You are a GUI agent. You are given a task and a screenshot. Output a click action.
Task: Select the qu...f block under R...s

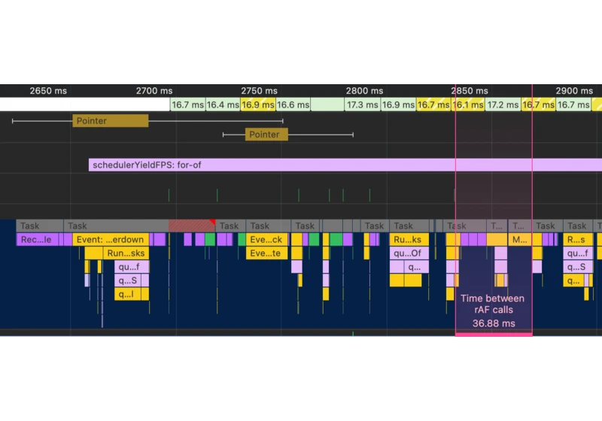[x=578, y=253]
